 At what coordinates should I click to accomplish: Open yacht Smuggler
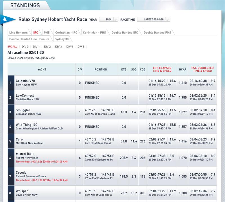(x=23, y=110)
